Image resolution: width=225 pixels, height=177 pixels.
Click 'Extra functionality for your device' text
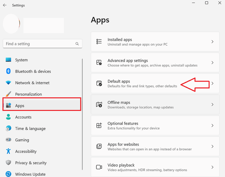[x=134, y=128]
